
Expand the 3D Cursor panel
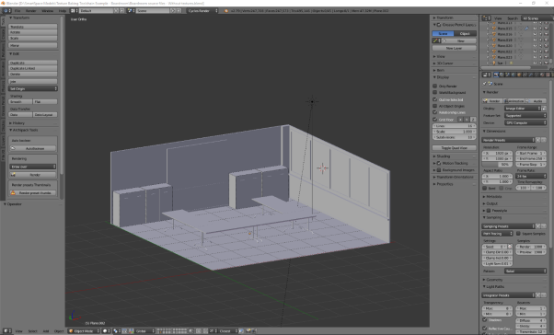pos(444,64)
